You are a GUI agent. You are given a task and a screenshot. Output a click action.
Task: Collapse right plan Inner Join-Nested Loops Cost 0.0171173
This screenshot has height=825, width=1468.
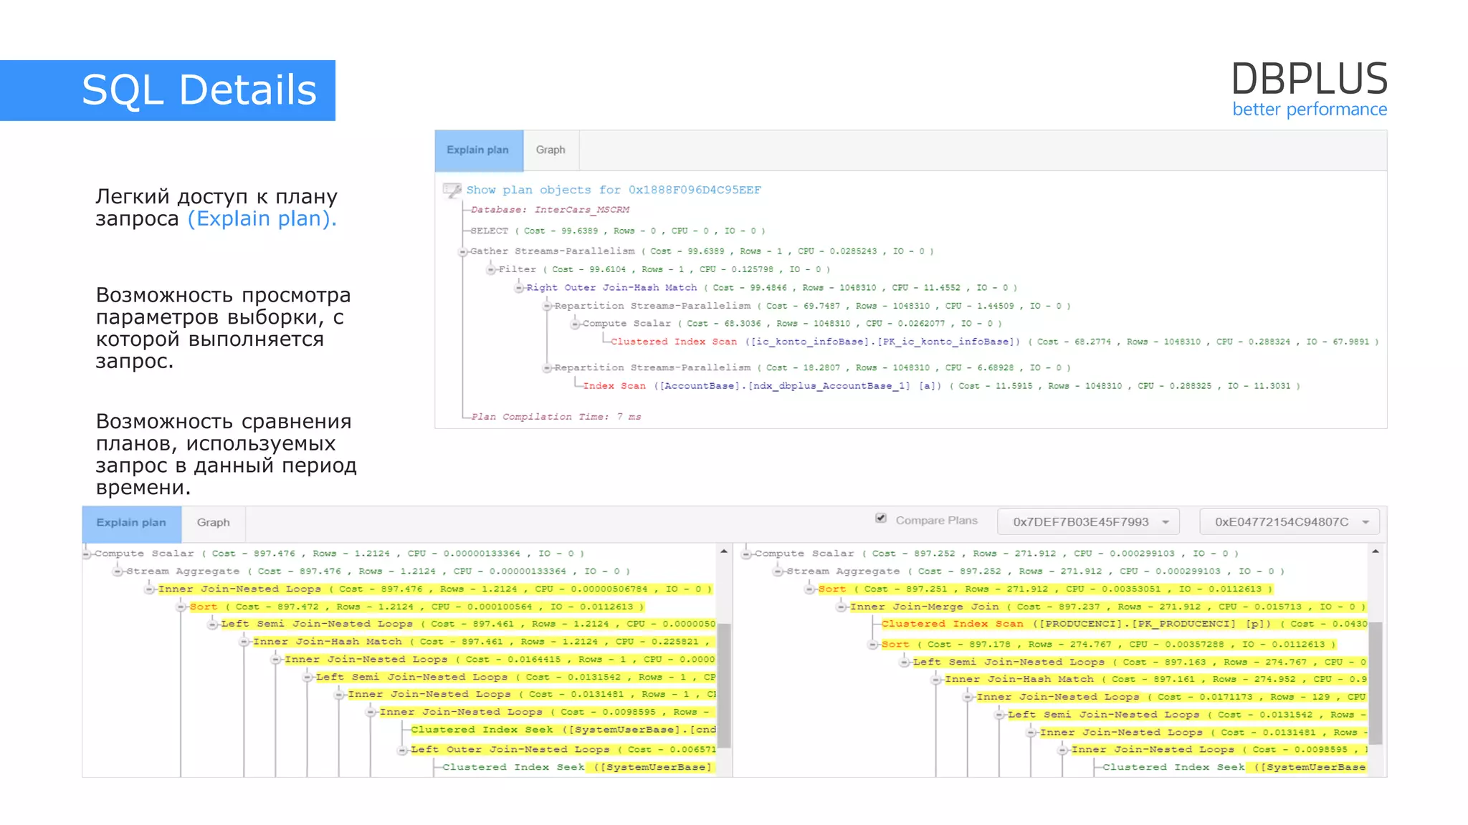968,697
